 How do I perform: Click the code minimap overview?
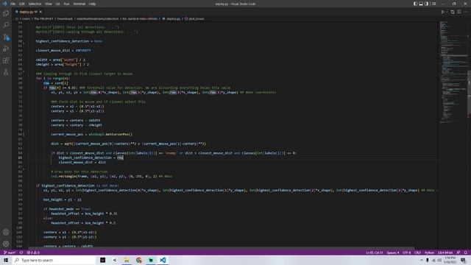coord(453,72)
